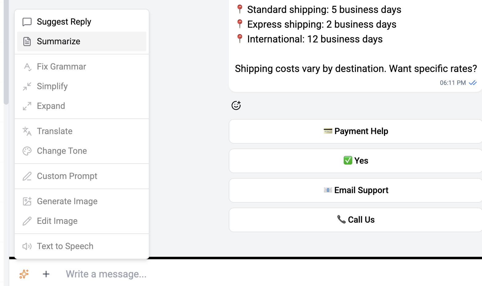Click the Change Tone palette icon
482x286 pixels.
tap(27, 151)
